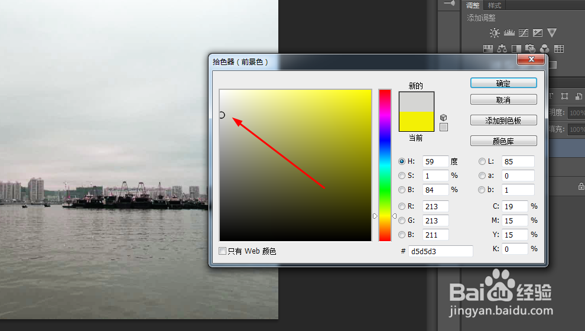Screen dimensions: 585x331
Task: Click the layer fill 100% field
Action: 576,129
